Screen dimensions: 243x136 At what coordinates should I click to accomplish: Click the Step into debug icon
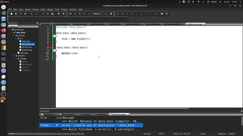click(132, 14)
